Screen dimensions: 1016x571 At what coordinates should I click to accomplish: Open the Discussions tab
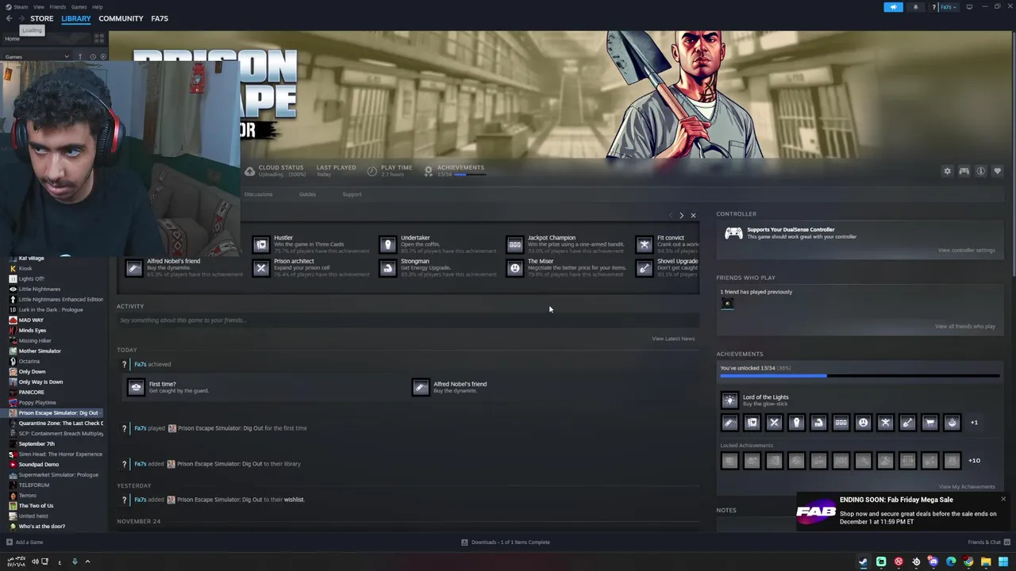258,194
